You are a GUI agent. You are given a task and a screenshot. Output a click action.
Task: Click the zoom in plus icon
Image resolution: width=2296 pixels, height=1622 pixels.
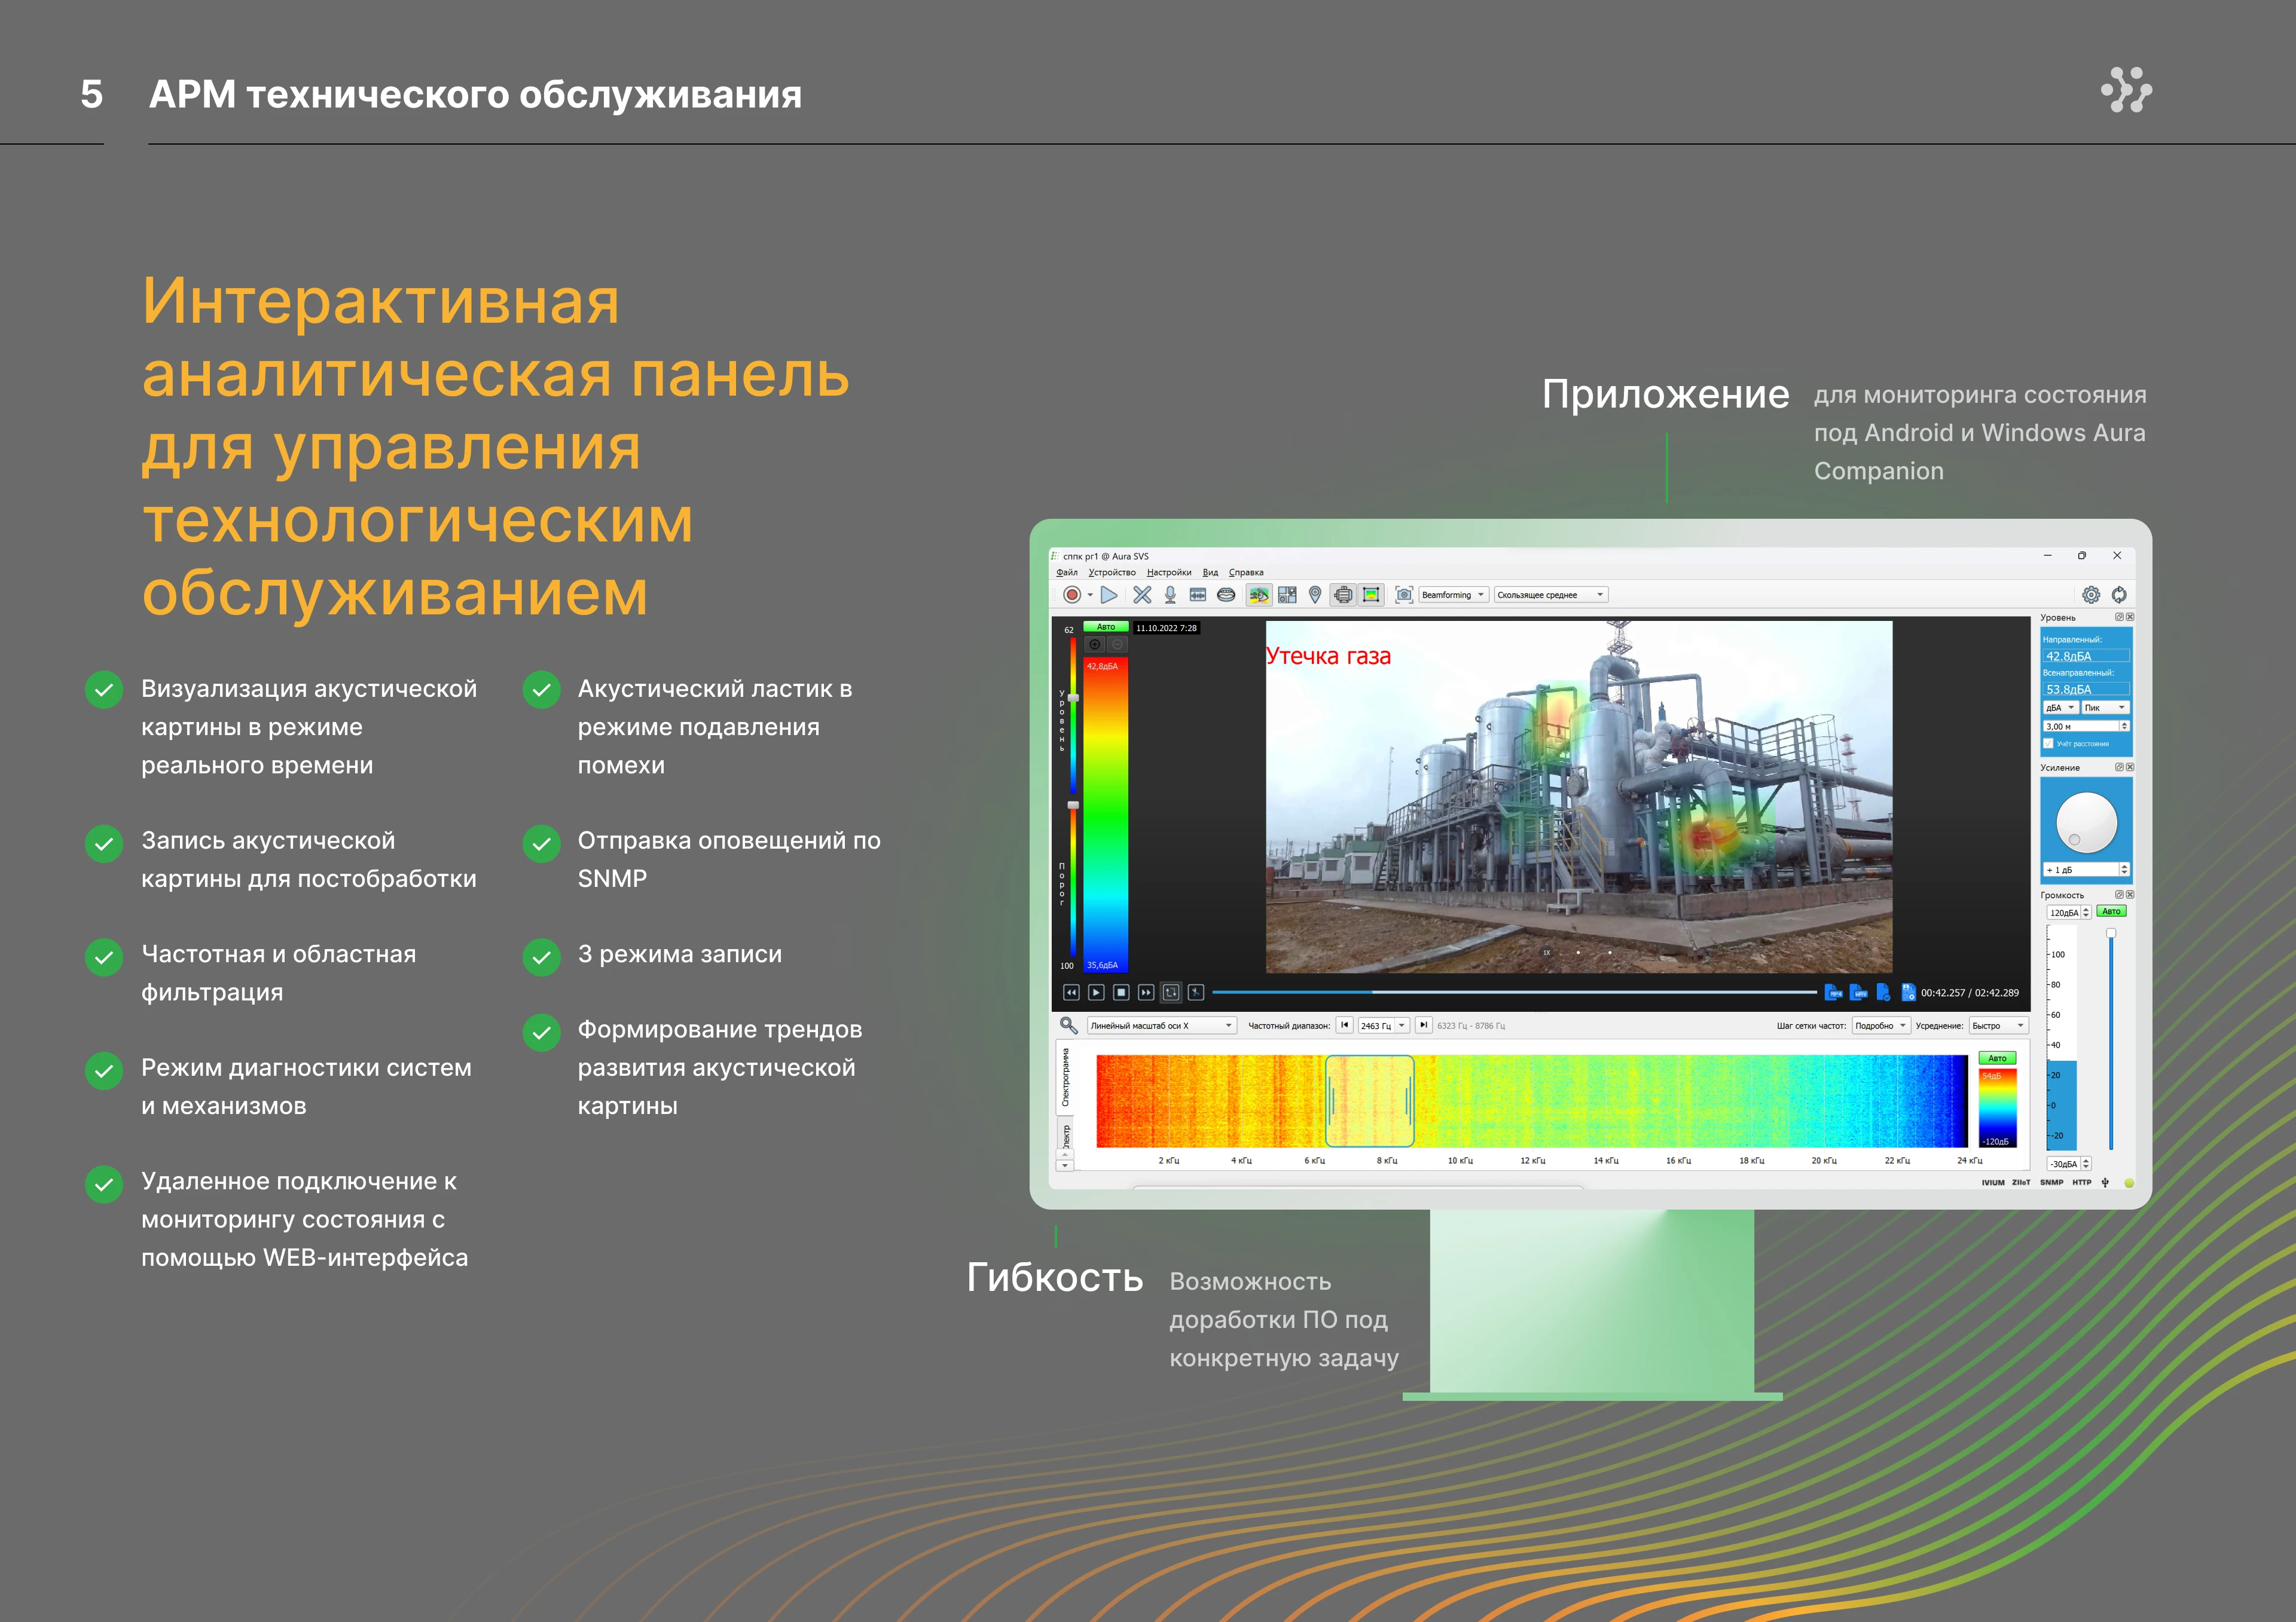1094,645
